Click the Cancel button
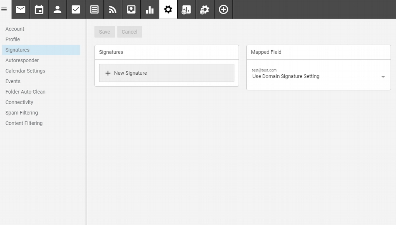 (x=130, y=32)
